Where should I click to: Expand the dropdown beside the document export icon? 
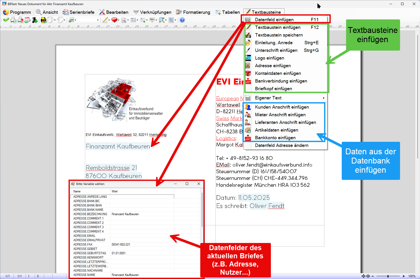pyautogui.click(x=55, y=20)
